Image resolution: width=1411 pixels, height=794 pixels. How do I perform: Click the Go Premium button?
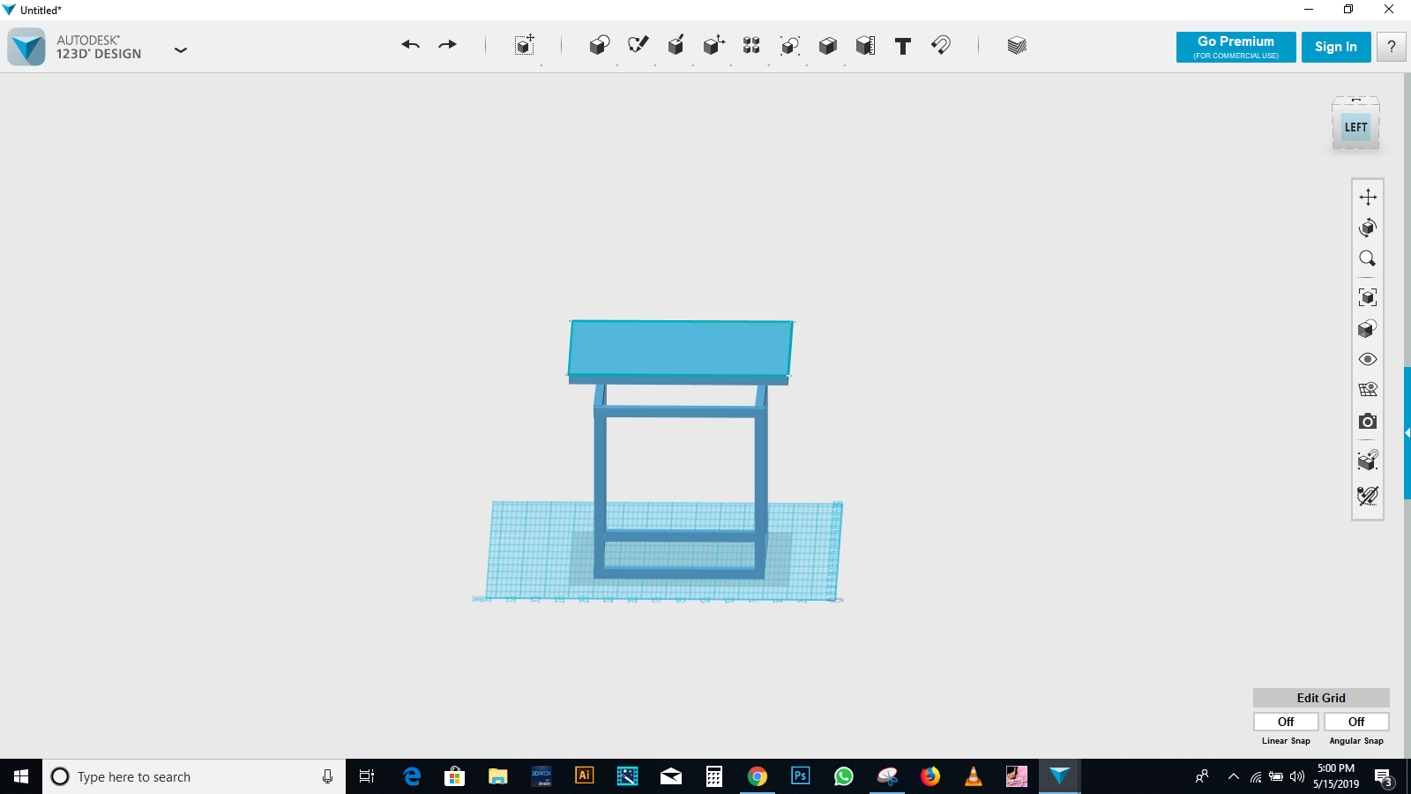pos(1236,47)
